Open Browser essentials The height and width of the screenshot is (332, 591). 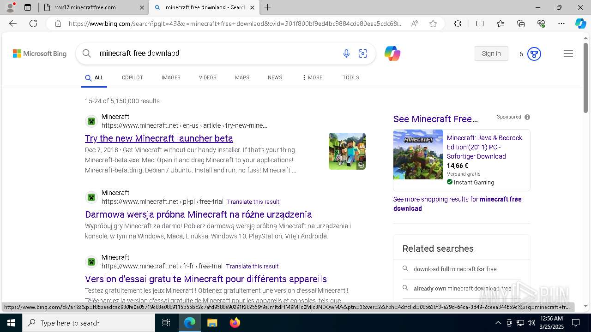pyautogui.click(x=541, y=24)
